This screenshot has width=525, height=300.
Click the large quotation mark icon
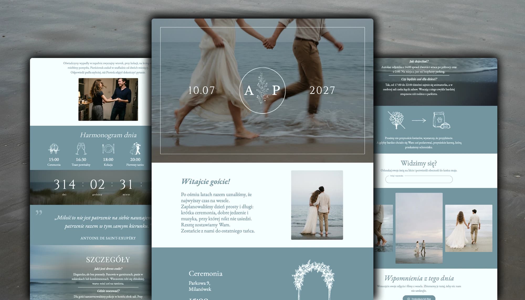tap(39, 212)
